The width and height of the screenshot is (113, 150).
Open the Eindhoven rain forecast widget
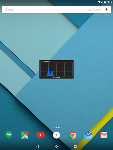click(56, 69)
